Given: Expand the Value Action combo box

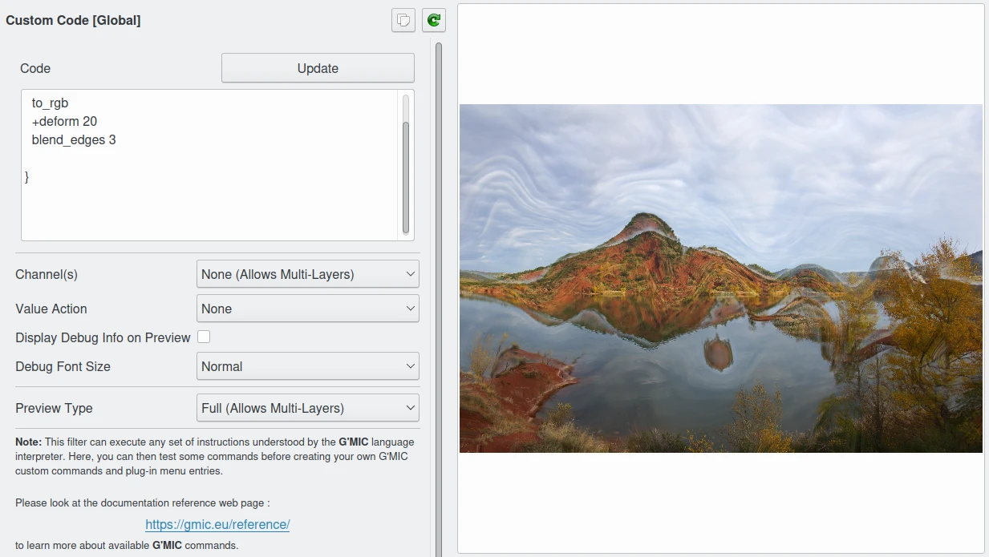Looking at the screenshot, I should (307, 309).
